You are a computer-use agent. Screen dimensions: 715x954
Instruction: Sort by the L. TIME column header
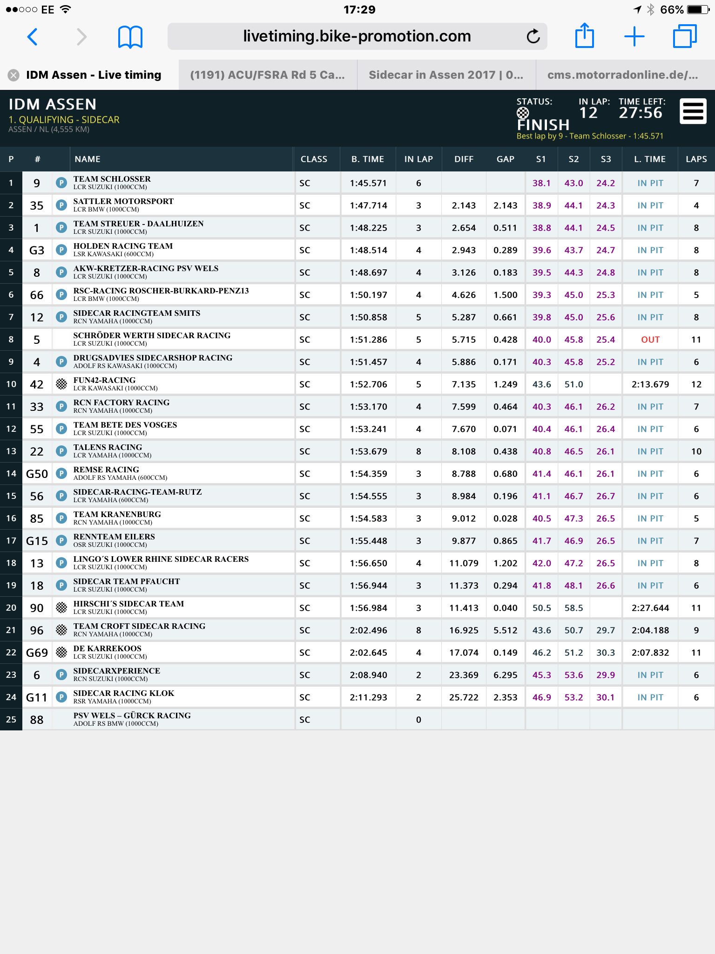tap(650, 159)
